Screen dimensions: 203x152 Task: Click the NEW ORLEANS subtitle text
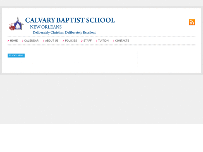[x=46, y=27]
